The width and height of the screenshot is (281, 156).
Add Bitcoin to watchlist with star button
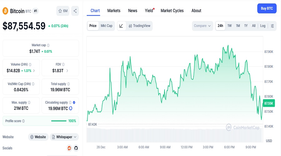63,11
